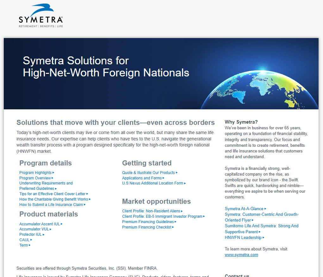Screen dimensions: 323x277
Task: Open Tips for an Effective Client Cover Letter
Action: pyautogui.click(x=53, y=194)
